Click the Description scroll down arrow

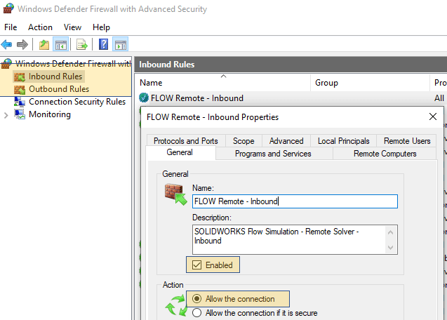(391, 247)
